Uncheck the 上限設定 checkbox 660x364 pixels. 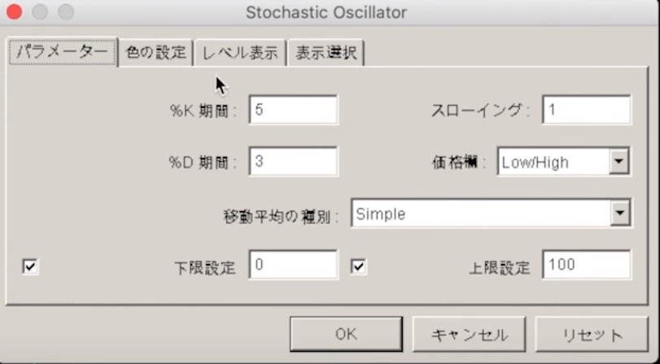pos(358,266)
